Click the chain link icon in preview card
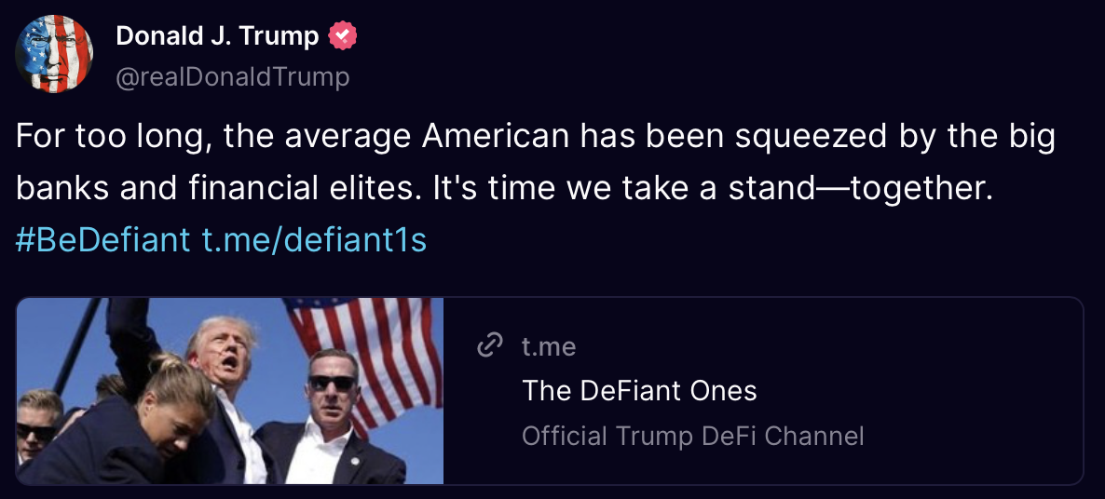 (489, 346)
